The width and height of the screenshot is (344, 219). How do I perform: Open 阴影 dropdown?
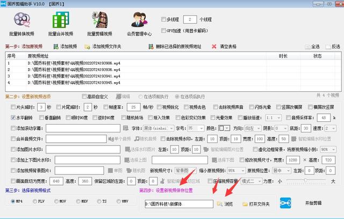(x=281, y=128)
